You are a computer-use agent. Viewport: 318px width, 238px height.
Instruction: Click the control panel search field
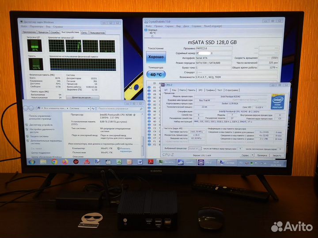point(120,109)
